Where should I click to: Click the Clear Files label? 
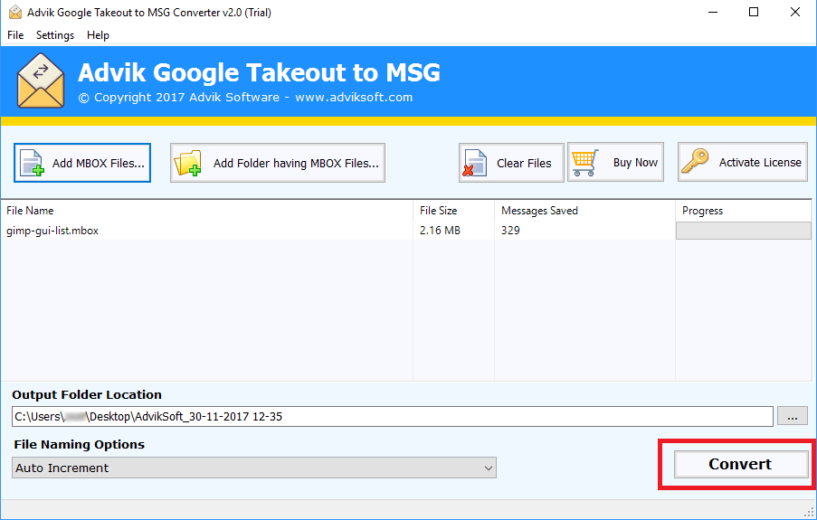pyautogui.click(x=524, y=163)
